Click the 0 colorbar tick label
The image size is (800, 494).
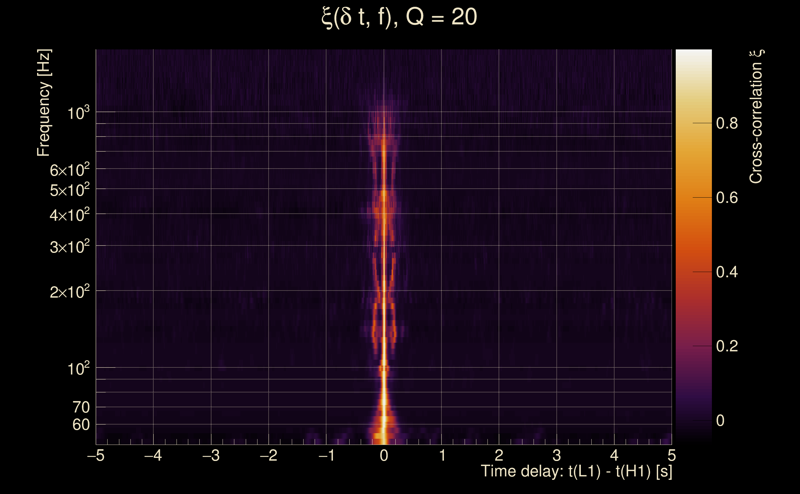[x=720, y=421]
